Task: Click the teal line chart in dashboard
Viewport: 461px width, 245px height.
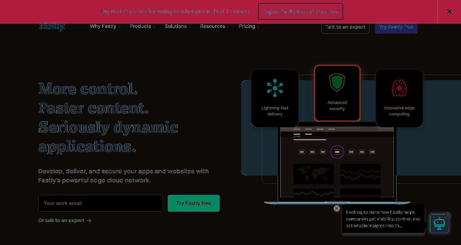Action: click(x=314, y=193)
